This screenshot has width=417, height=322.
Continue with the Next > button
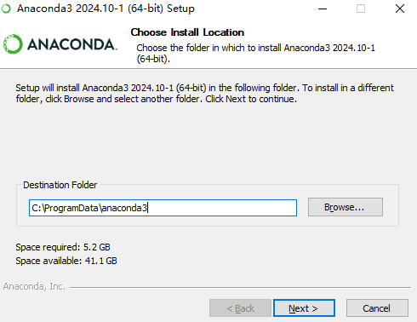pyautogui.click(x=304, y=308)
